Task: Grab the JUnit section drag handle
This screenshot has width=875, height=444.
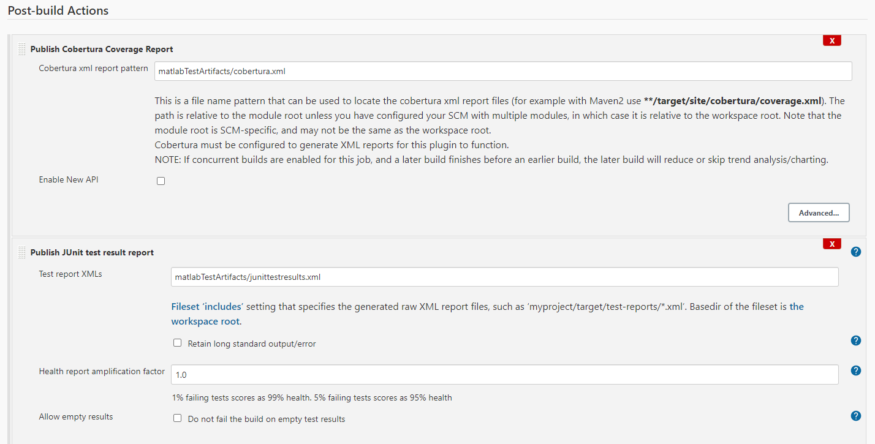Action: pos(21,252)
